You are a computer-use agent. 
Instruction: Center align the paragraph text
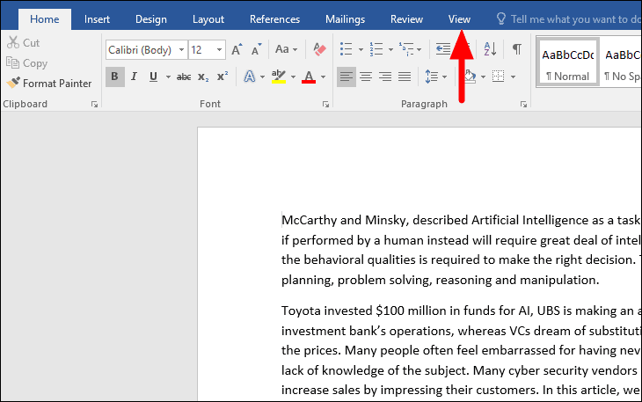(366, 77)
